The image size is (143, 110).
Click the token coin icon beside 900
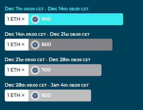pos(35,19)
